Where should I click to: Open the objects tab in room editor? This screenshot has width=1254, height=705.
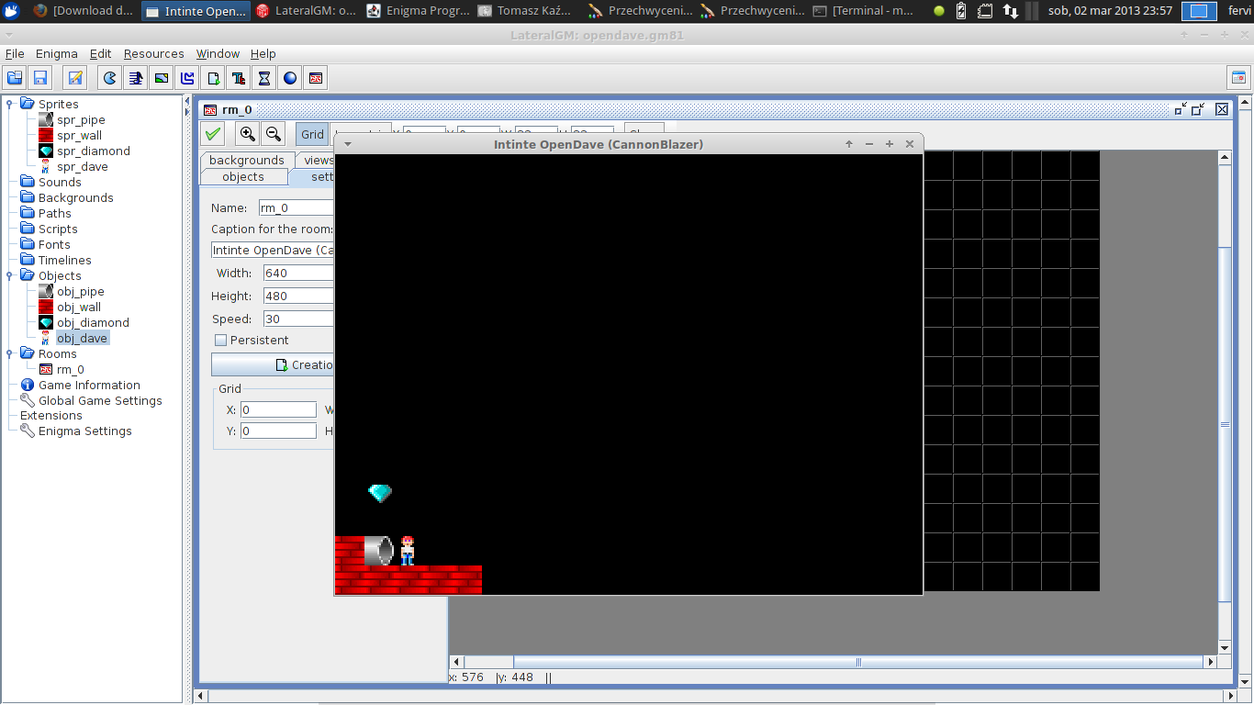pos(242,176)
